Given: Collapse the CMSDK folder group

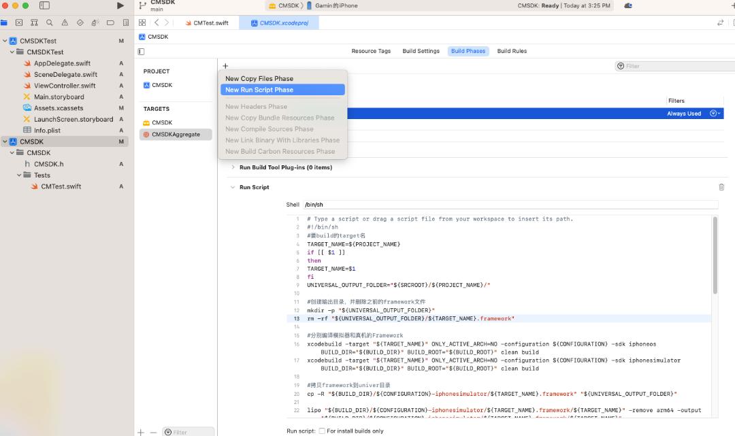Looking at the screenshot, I should 12,152.
